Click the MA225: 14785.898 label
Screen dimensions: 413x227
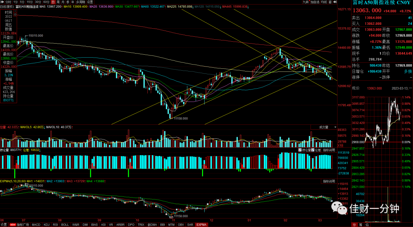(x=180, y=6)
